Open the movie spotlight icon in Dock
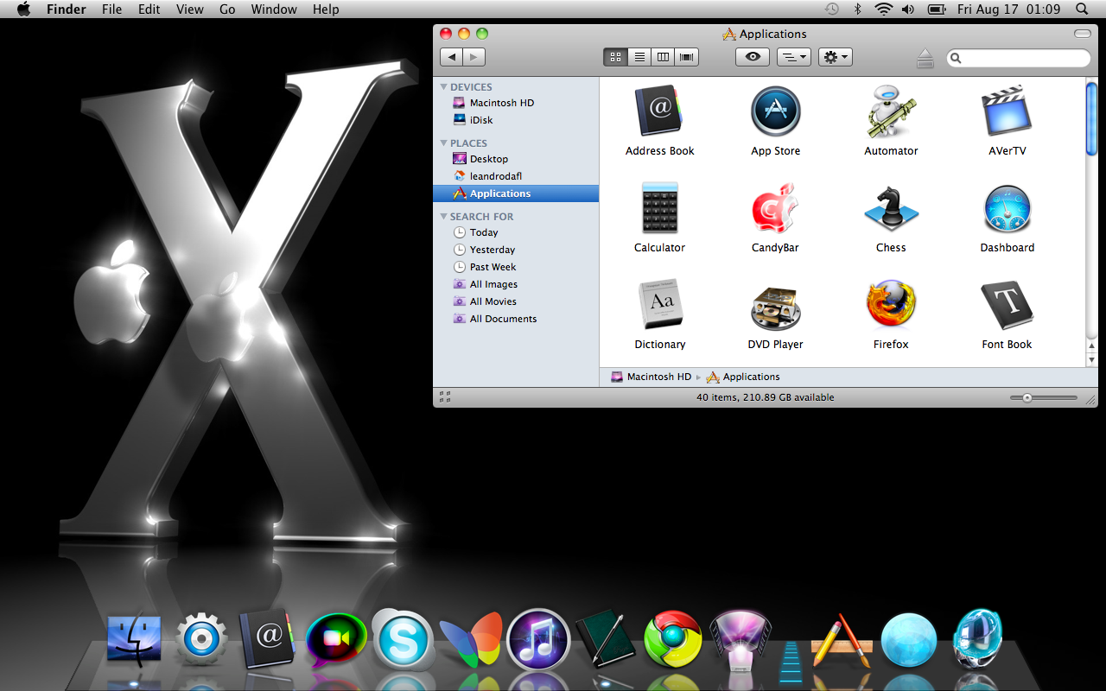Screen dimensions: 1106x691 [x=740, y=640]
